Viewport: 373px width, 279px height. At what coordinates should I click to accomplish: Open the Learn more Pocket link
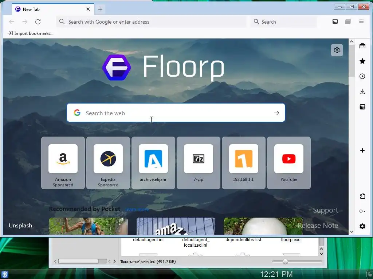[x=137, y=210]
